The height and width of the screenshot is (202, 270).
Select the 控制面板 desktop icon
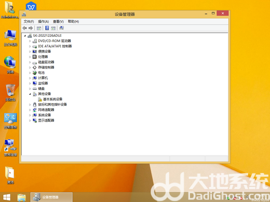10,121
